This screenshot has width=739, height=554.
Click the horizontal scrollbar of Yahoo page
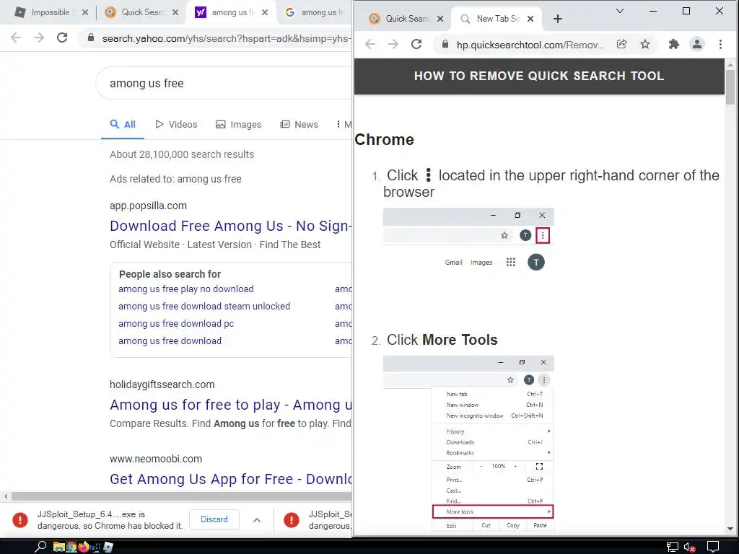tap(181, 496)
